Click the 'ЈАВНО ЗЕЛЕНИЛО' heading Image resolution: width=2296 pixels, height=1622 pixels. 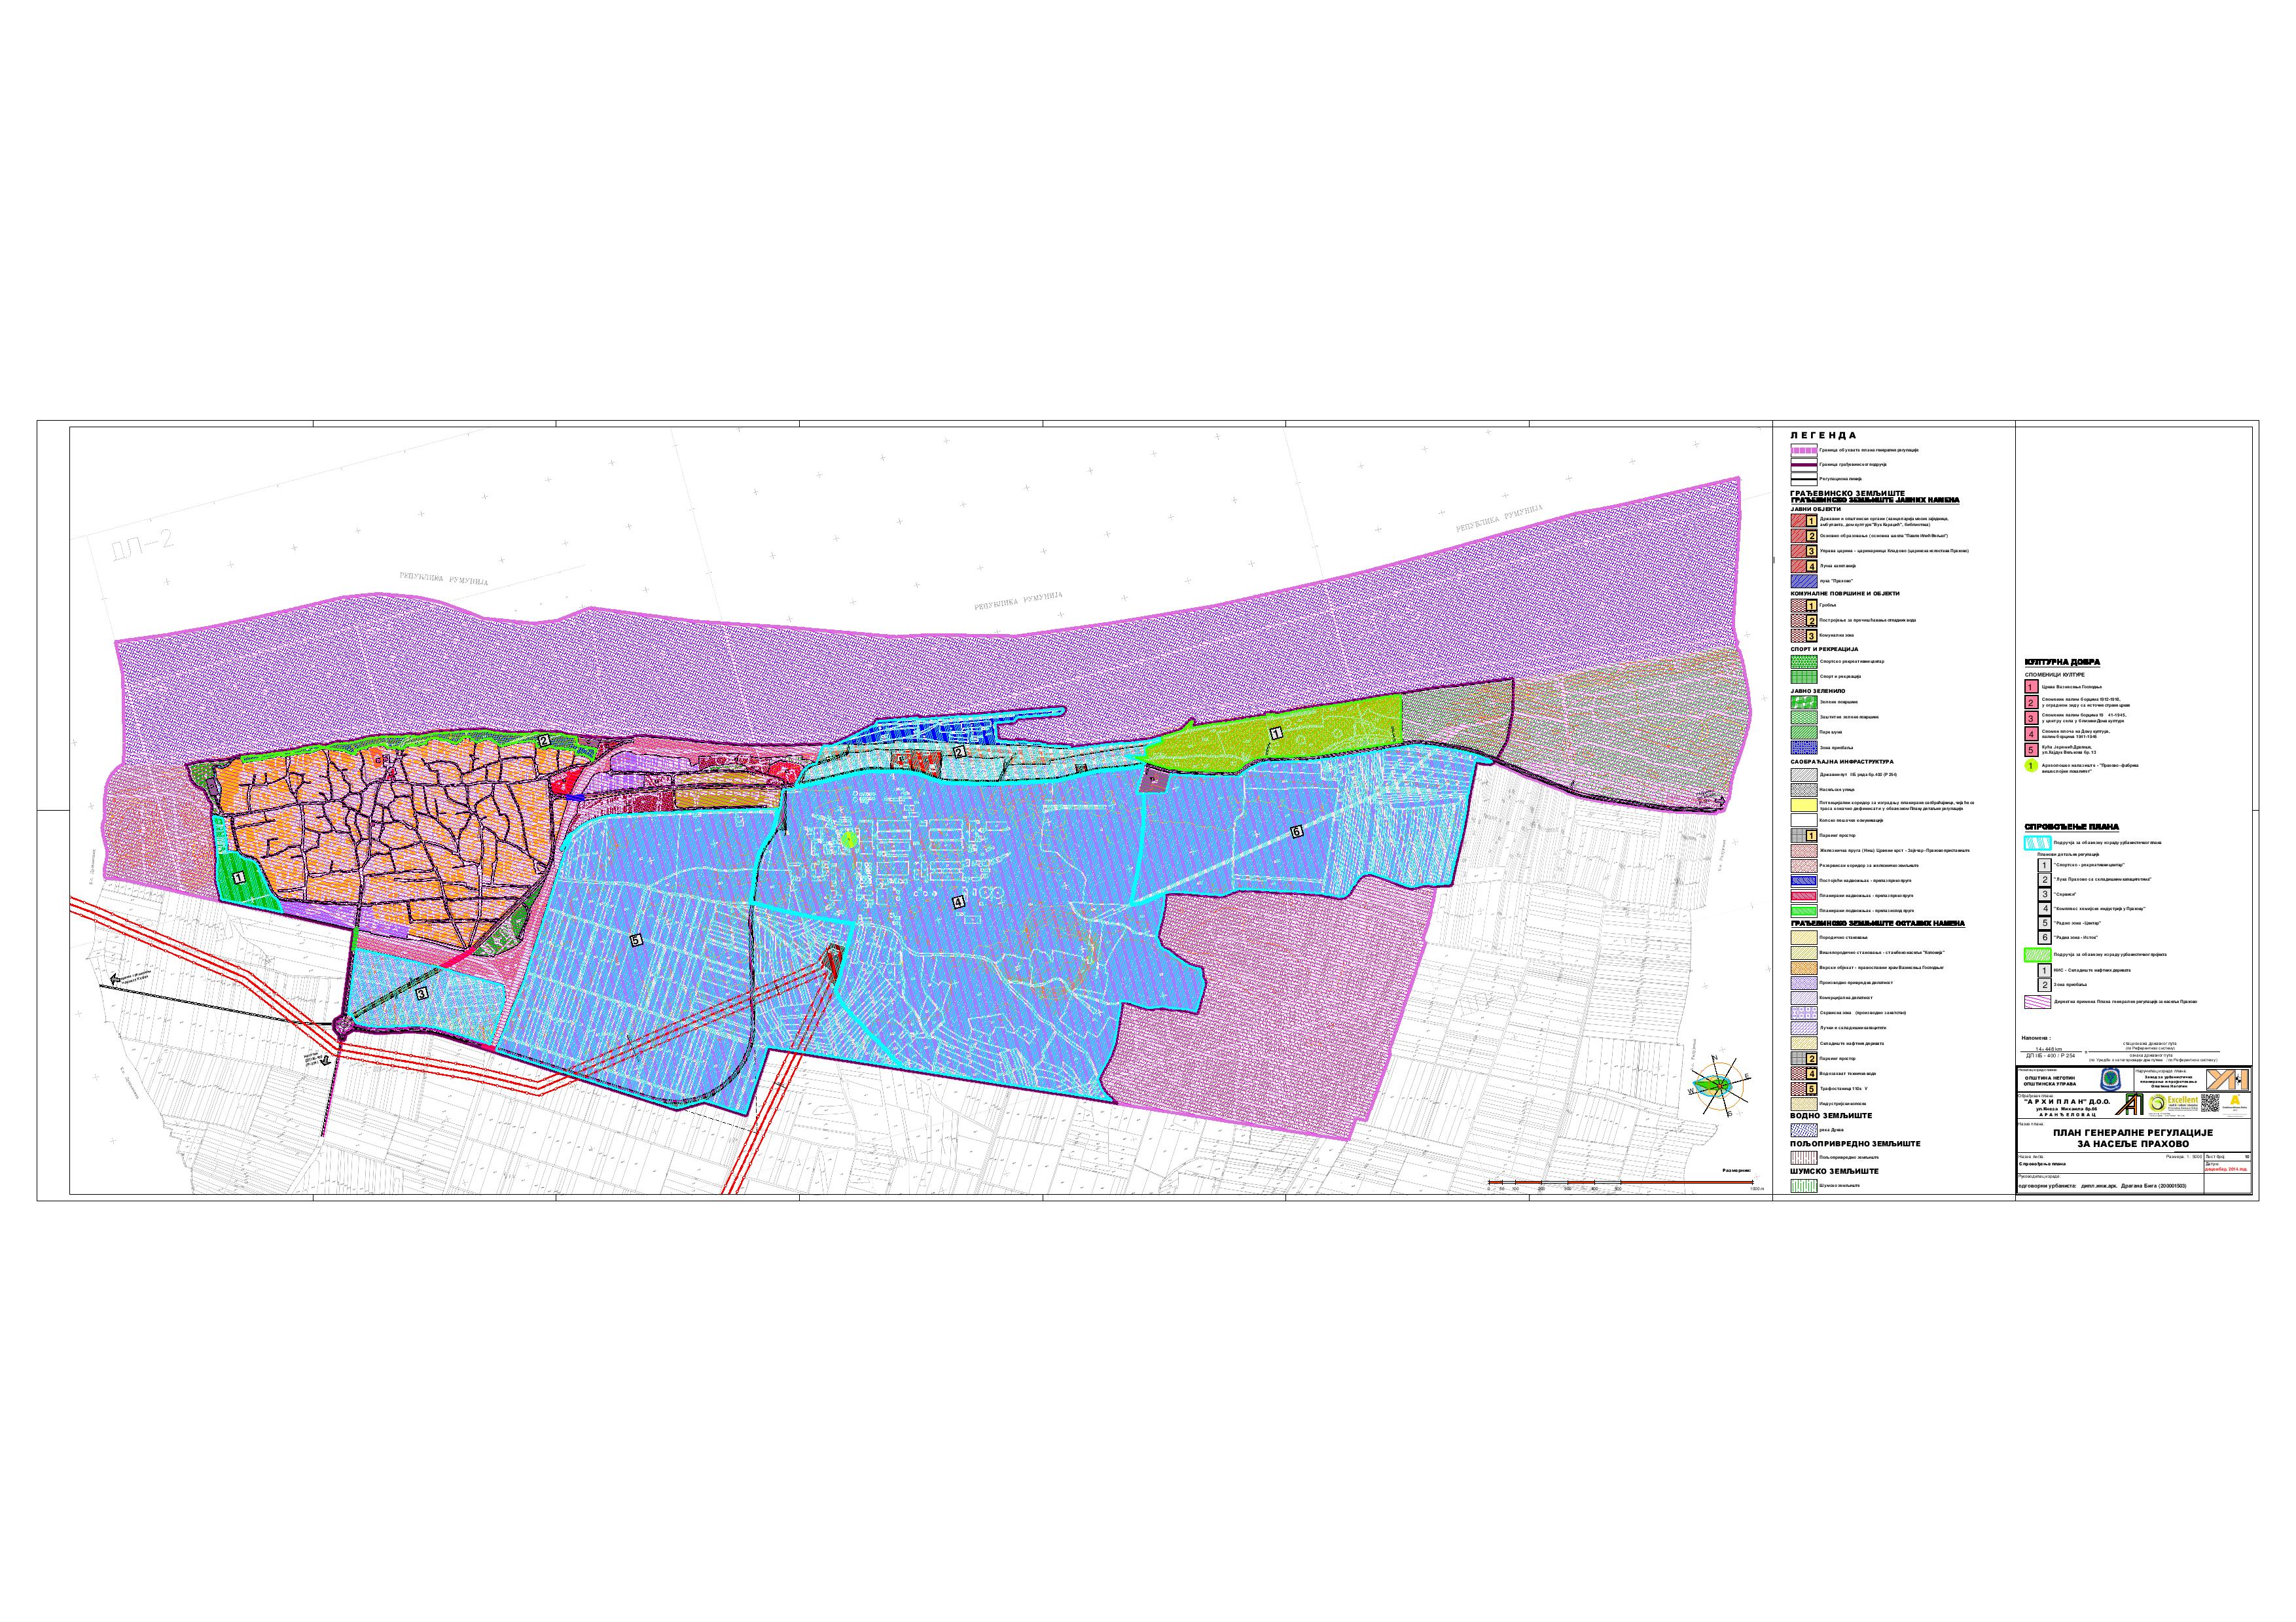pyautogui.click(x=1818, y=692)
